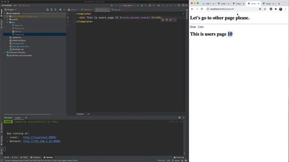Switch to the App.vue editor tab
The image size is (289, 162).
[x=117, y=9]
